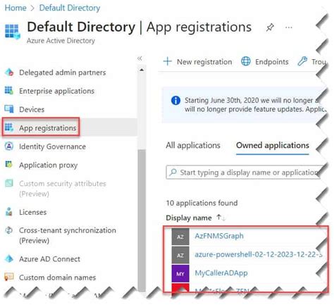The width and height of the screenshot is (334, 305).
Task: Click the Endpoints globe icon
Action: [246, 61]
